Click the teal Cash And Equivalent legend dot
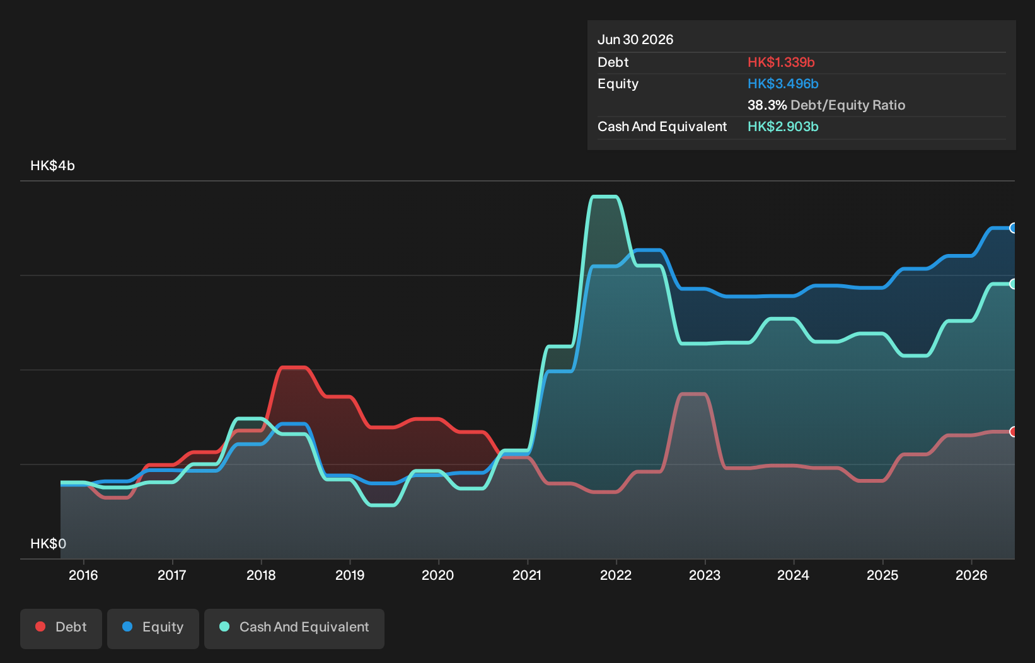The image size is (1035, 663). pos(224,626)
